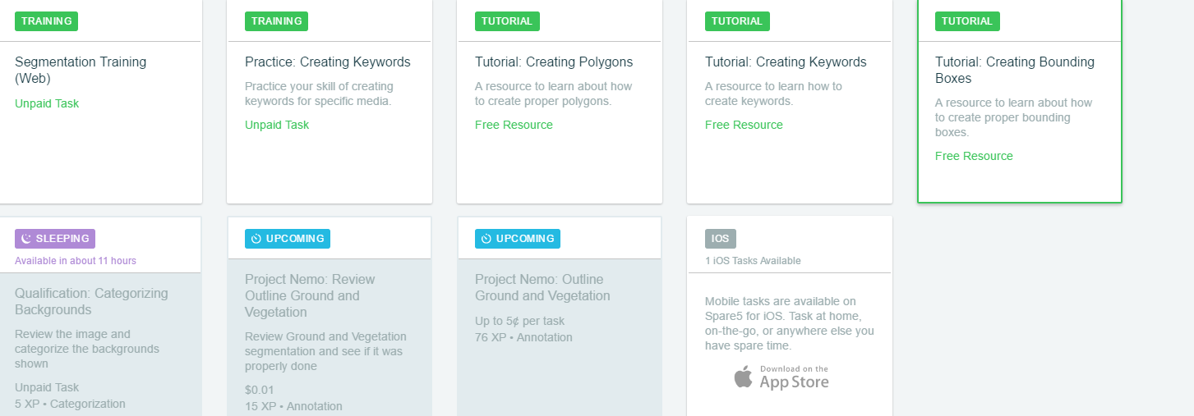Click clock icon on Review Outline Upcoming badge
Screen dimensions: 1194x416
(x=256, y=239)
